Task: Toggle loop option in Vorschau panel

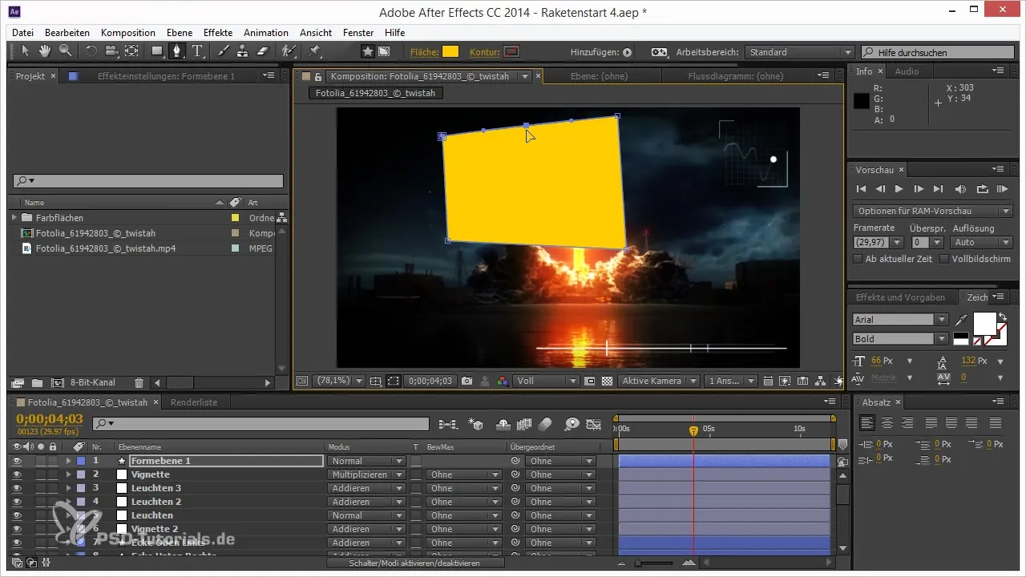Action: click(x=982, y=189)
